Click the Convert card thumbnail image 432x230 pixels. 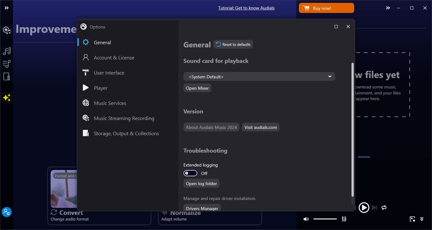click(x=64, y=189)
